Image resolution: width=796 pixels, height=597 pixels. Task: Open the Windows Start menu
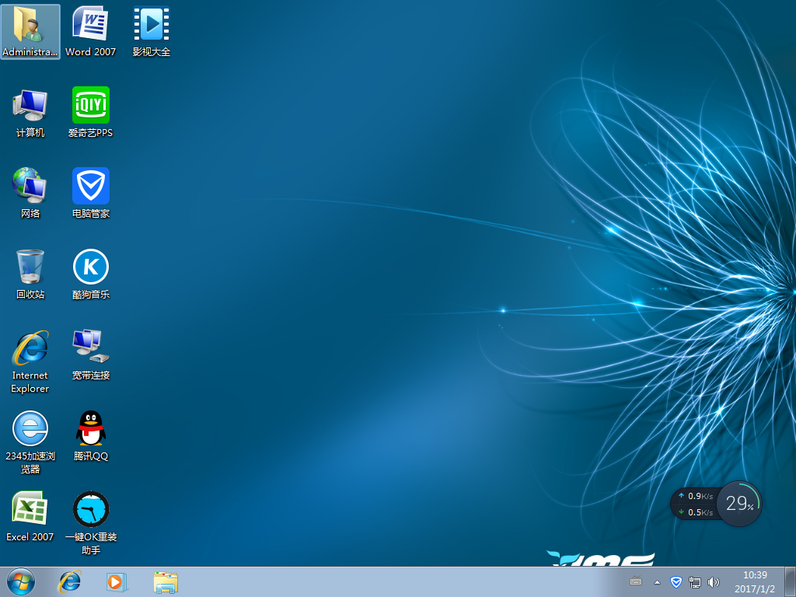point(20,581)
